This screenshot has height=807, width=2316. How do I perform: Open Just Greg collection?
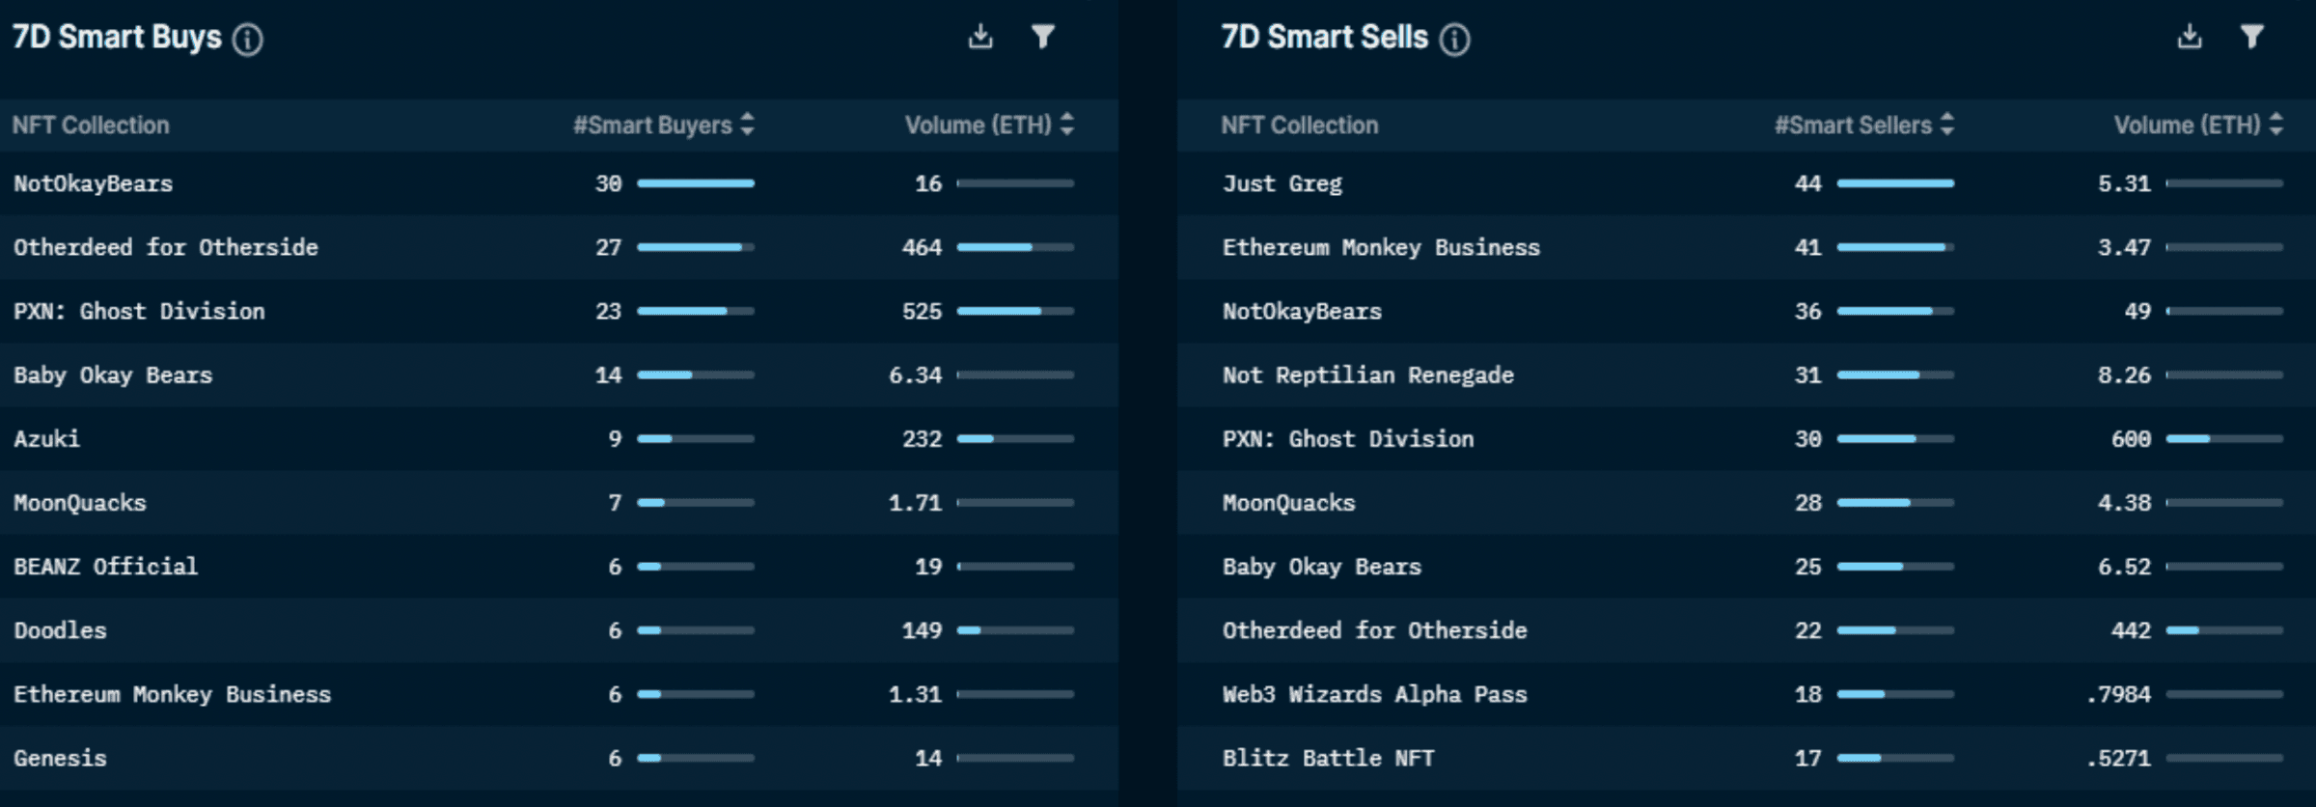point(1282,183)
